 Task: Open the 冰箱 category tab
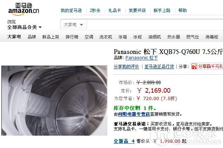coord(123,37)
